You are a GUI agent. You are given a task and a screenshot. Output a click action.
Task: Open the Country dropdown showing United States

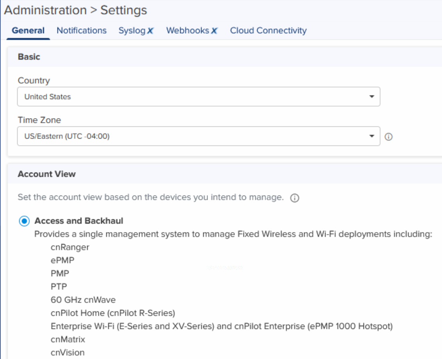(x=191, y=97)
